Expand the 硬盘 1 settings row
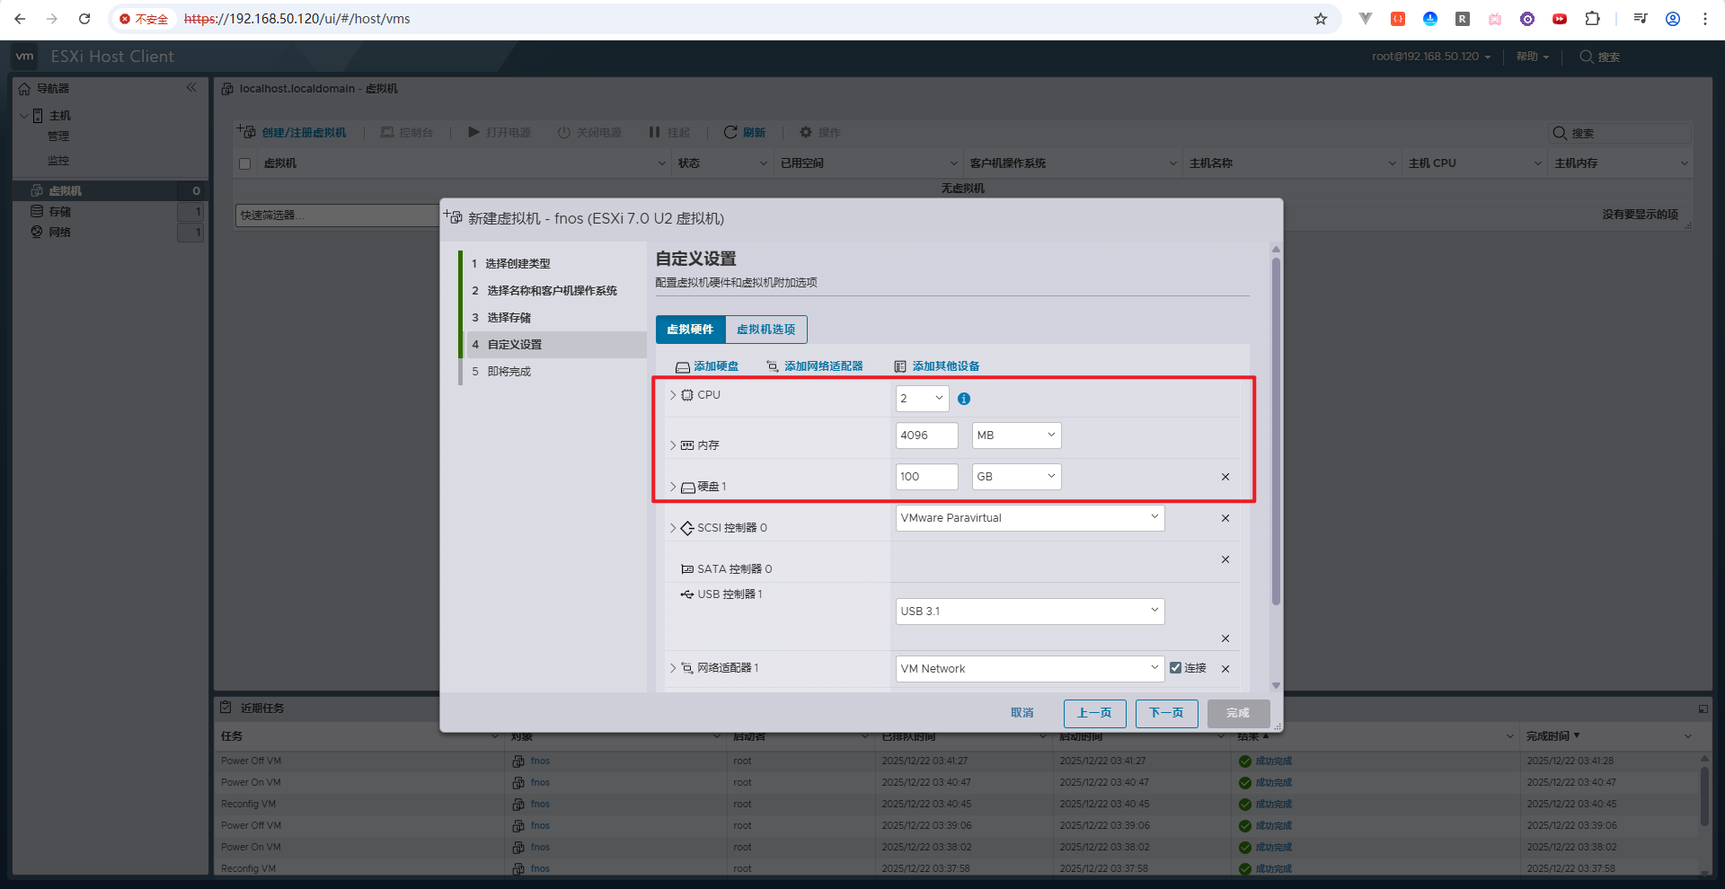This screenshot has width=1725, height=889. coord(673,487)
